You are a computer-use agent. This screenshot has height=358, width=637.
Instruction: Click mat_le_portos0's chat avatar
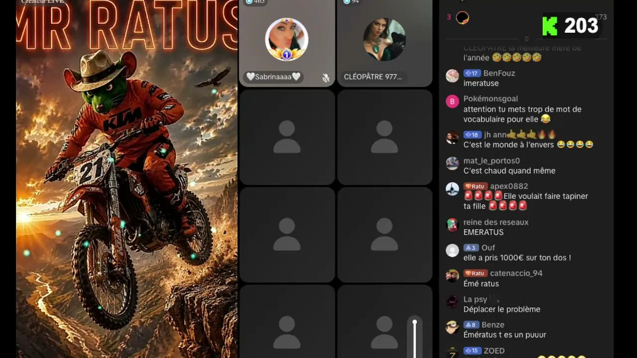pos(452,163)
